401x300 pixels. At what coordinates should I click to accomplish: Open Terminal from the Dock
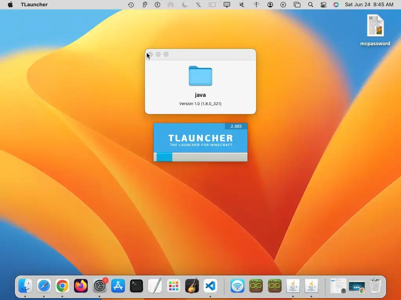136,286
